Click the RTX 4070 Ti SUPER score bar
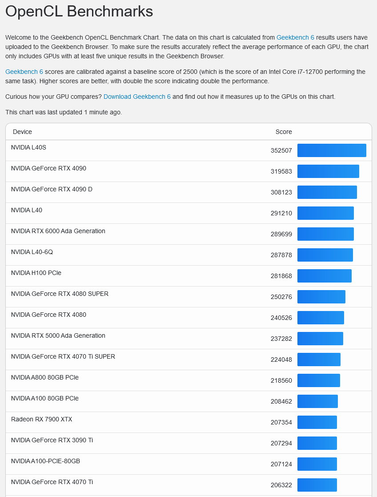This screenshot has height=497, width=377. [x=319, y=360]
